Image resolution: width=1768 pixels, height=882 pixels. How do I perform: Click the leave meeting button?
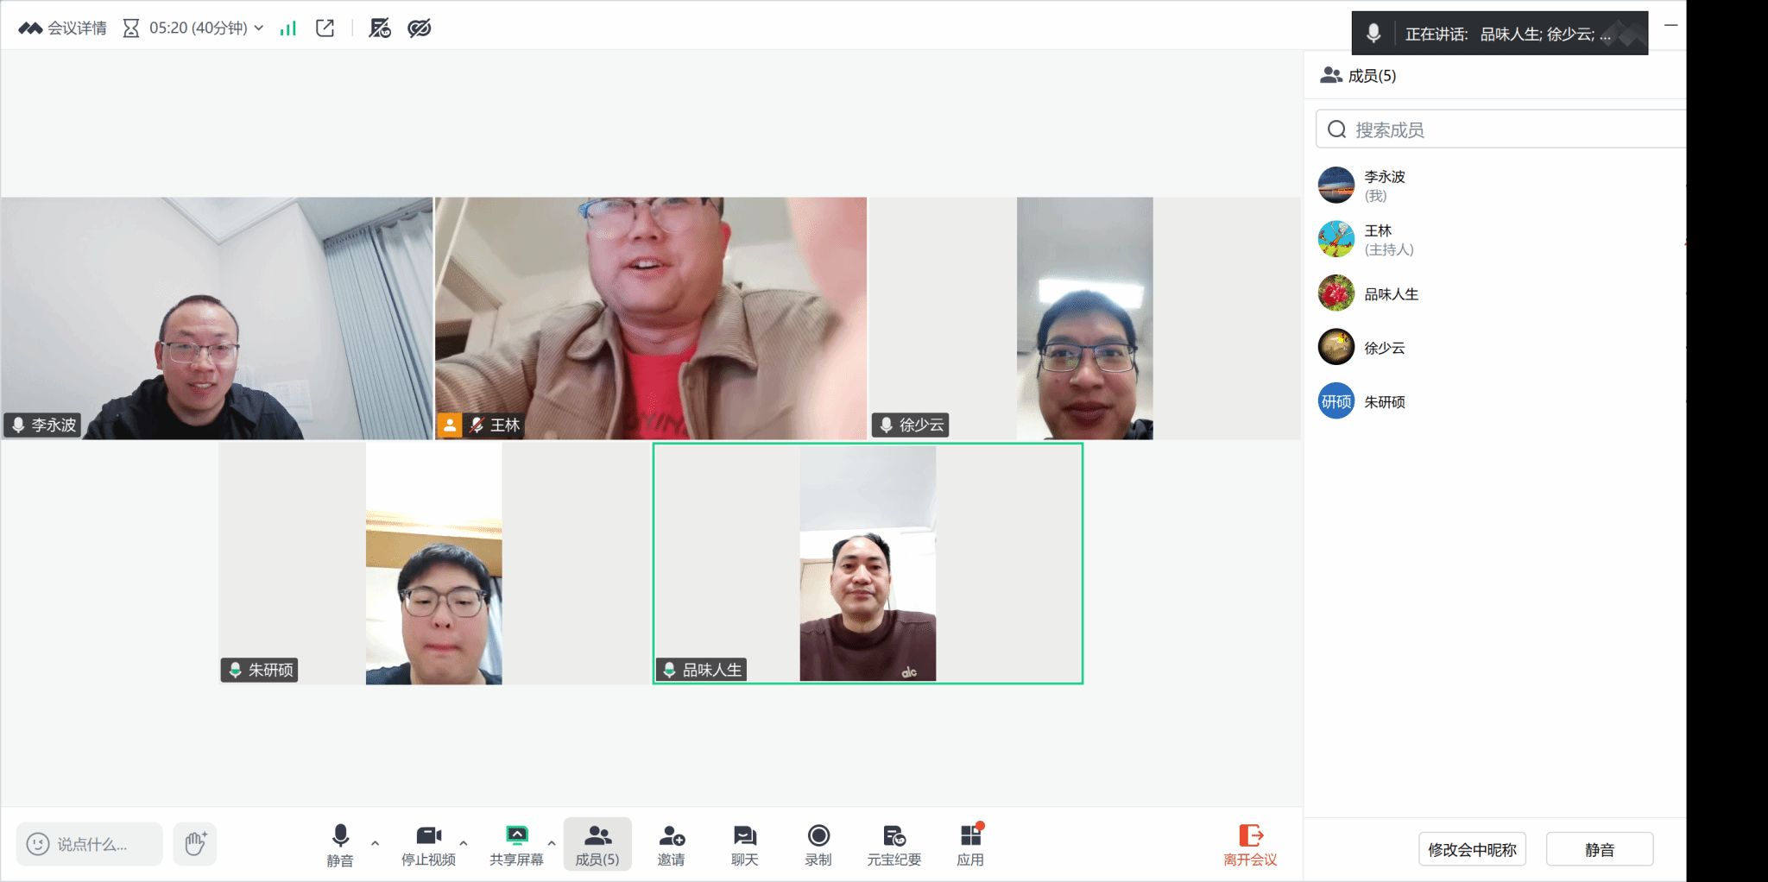click(x=1250, y=844)
